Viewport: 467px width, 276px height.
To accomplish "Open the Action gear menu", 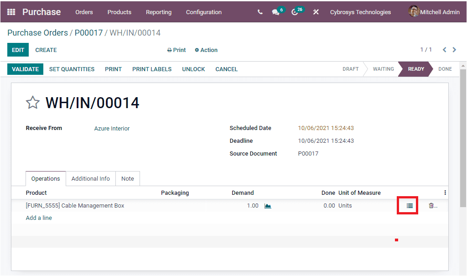I will 206,50.
